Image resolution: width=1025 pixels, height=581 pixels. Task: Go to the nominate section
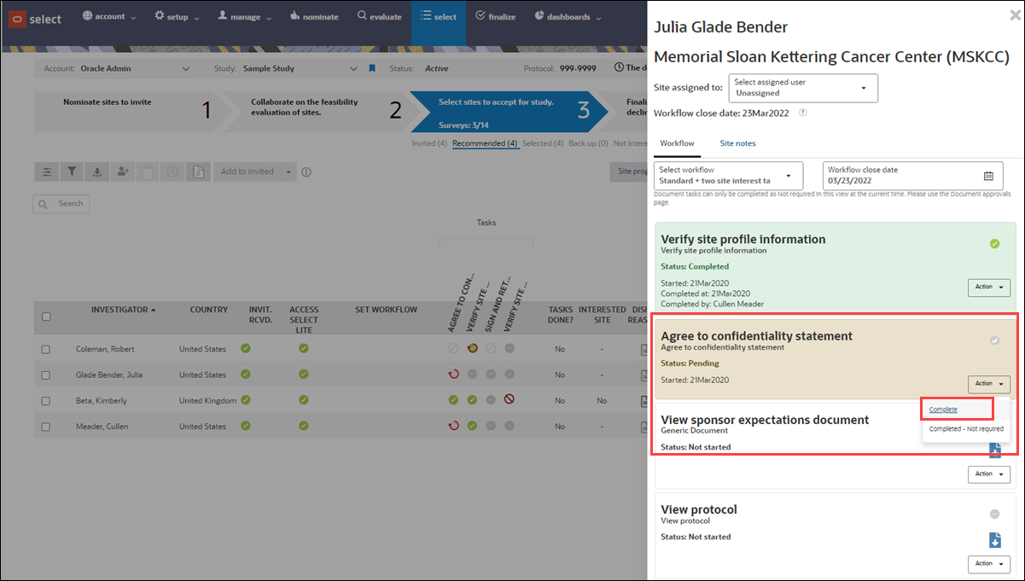coord(314,16)
